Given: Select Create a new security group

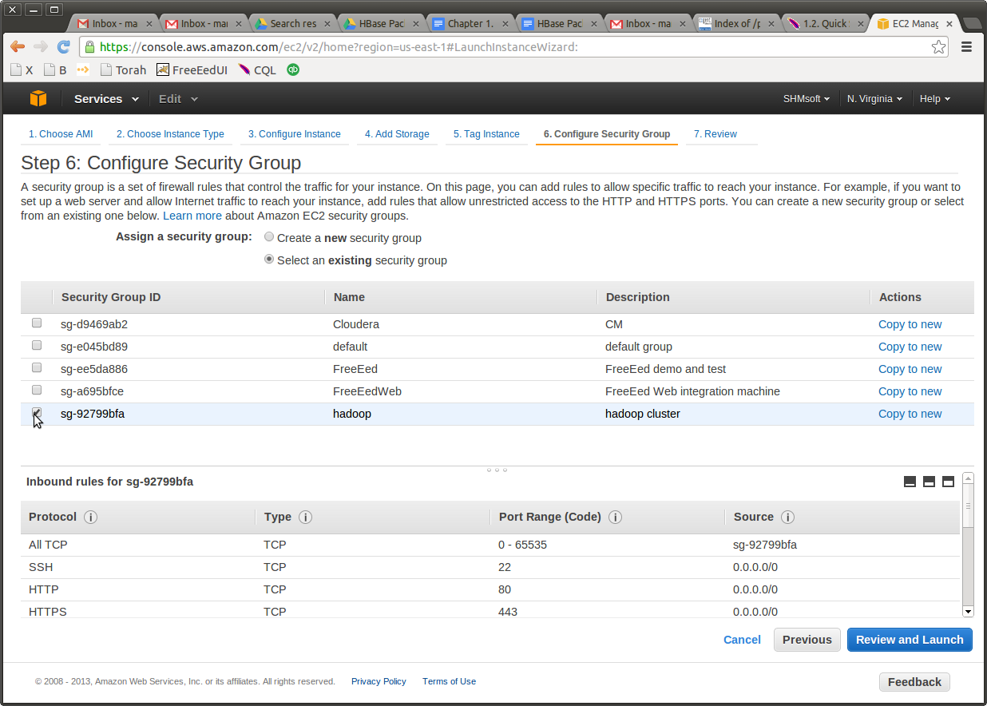Looking at the screenshot, I should pos(269,237).
